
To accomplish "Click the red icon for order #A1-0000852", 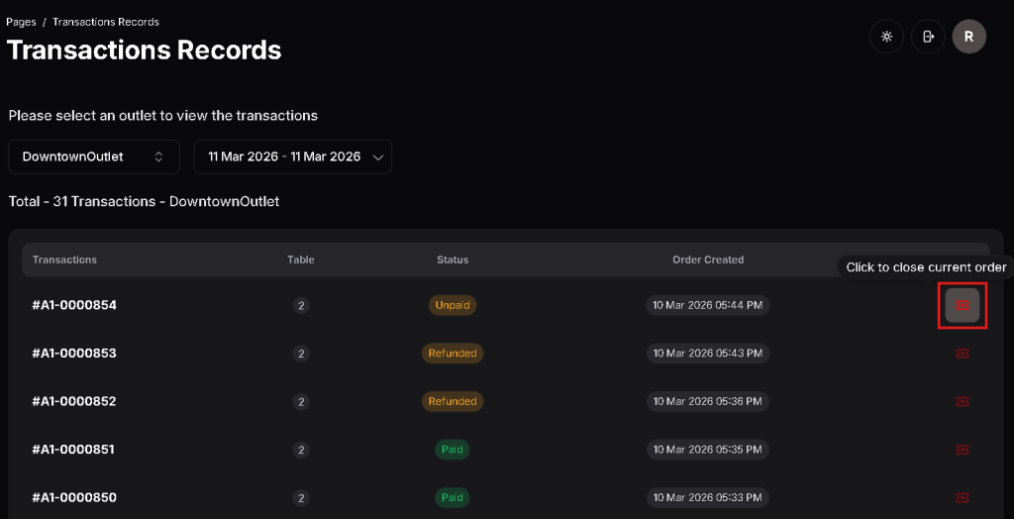I will click(962, 401).
